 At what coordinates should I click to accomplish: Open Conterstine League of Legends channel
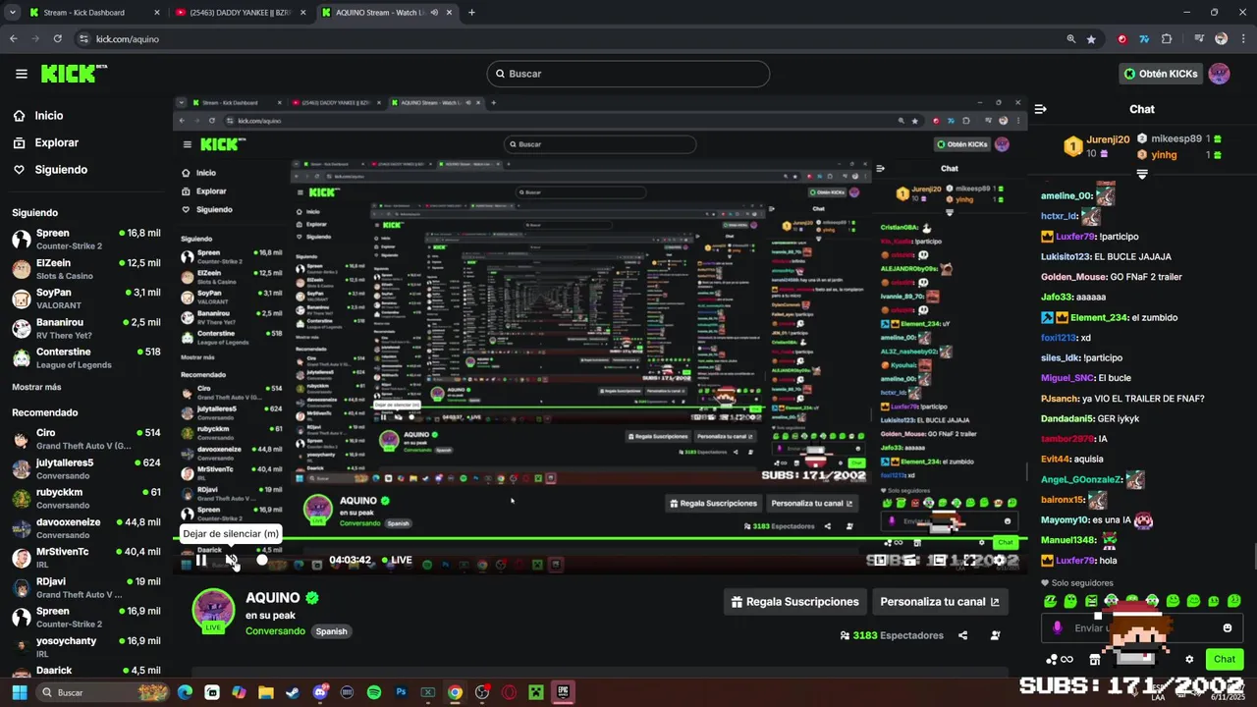coord(86,357)
